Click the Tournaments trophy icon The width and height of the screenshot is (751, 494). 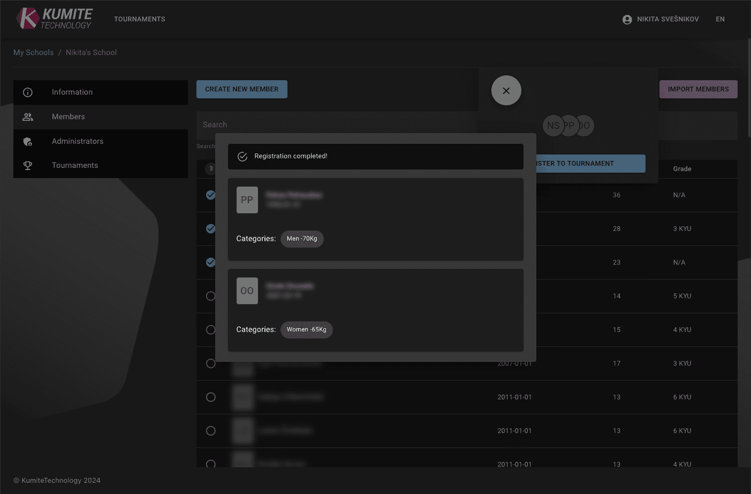28,166
